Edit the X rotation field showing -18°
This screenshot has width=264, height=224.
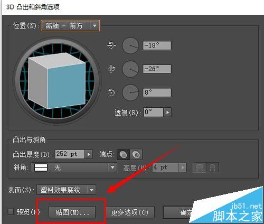click(157, 45)
